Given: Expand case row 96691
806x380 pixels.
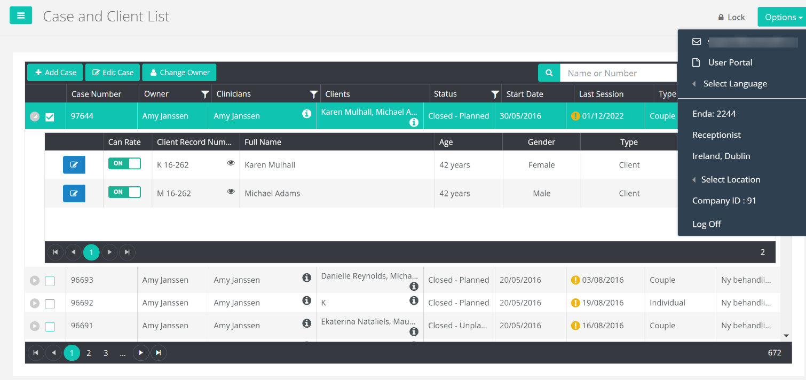Looking at the screenshot, I should click(34, 326).
